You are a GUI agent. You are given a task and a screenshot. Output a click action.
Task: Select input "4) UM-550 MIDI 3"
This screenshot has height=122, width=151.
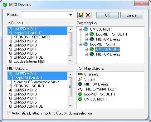coord(37,45)
